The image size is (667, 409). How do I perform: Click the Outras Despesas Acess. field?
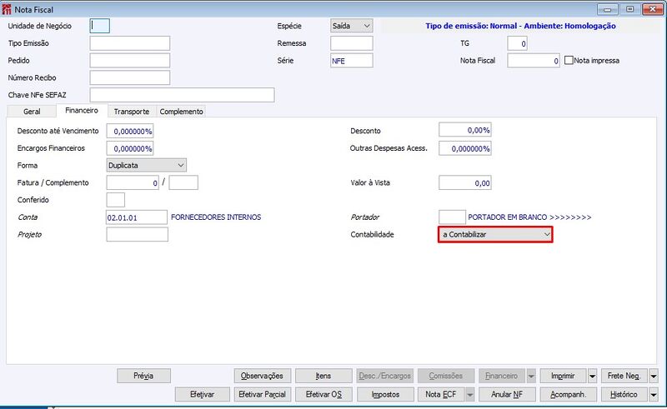(x=465, y=148)
